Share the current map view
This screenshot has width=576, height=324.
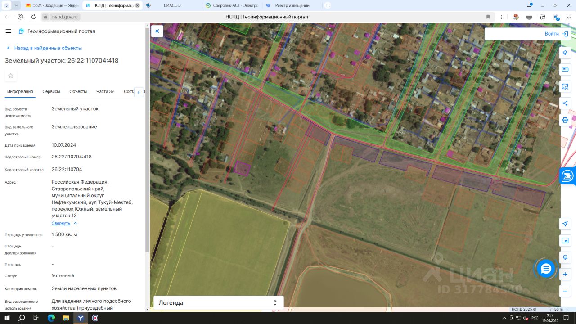click(565, 103)
